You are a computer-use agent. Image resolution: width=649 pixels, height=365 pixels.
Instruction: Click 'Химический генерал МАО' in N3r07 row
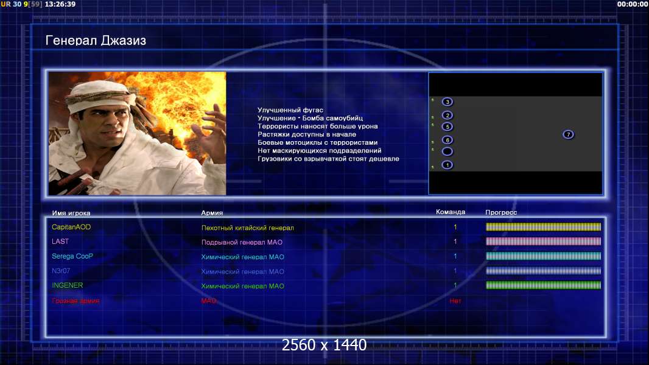(x=242, y=271)
